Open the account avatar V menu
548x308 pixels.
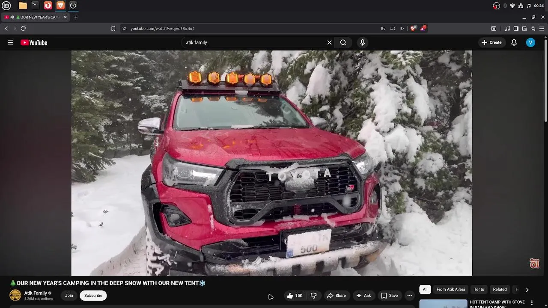530,42
